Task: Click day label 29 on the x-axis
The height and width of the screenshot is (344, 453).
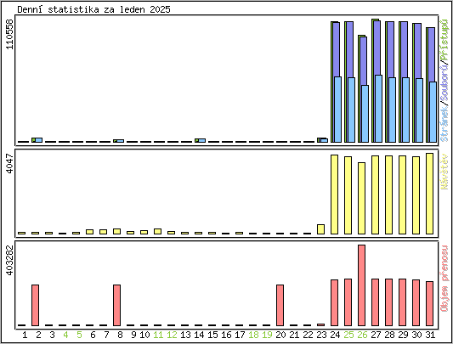Action: pyautogui.click(x=403, y=335)
